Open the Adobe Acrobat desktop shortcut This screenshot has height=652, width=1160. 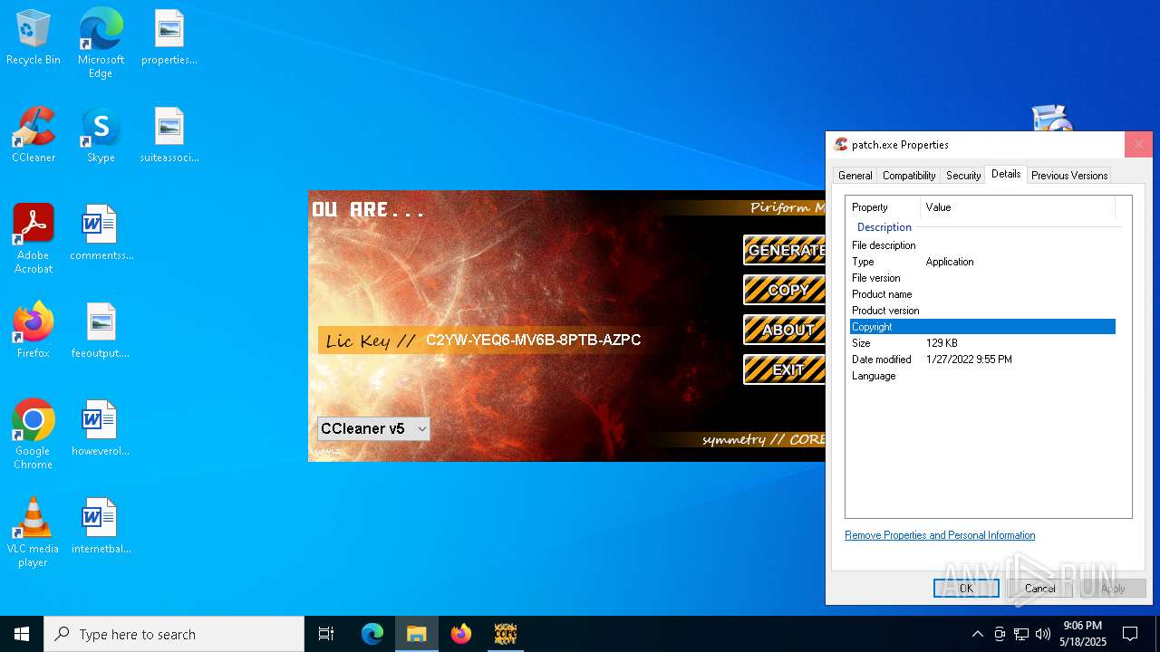click(x=34, y=239)
